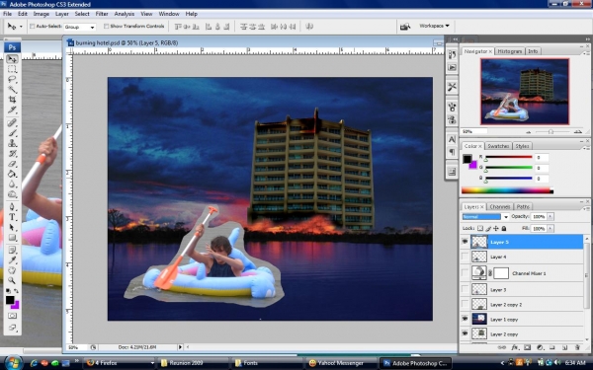Select the Horizontal Type tool
The height and width of the screenshot is (370, 593).
(x=12, y=217)
